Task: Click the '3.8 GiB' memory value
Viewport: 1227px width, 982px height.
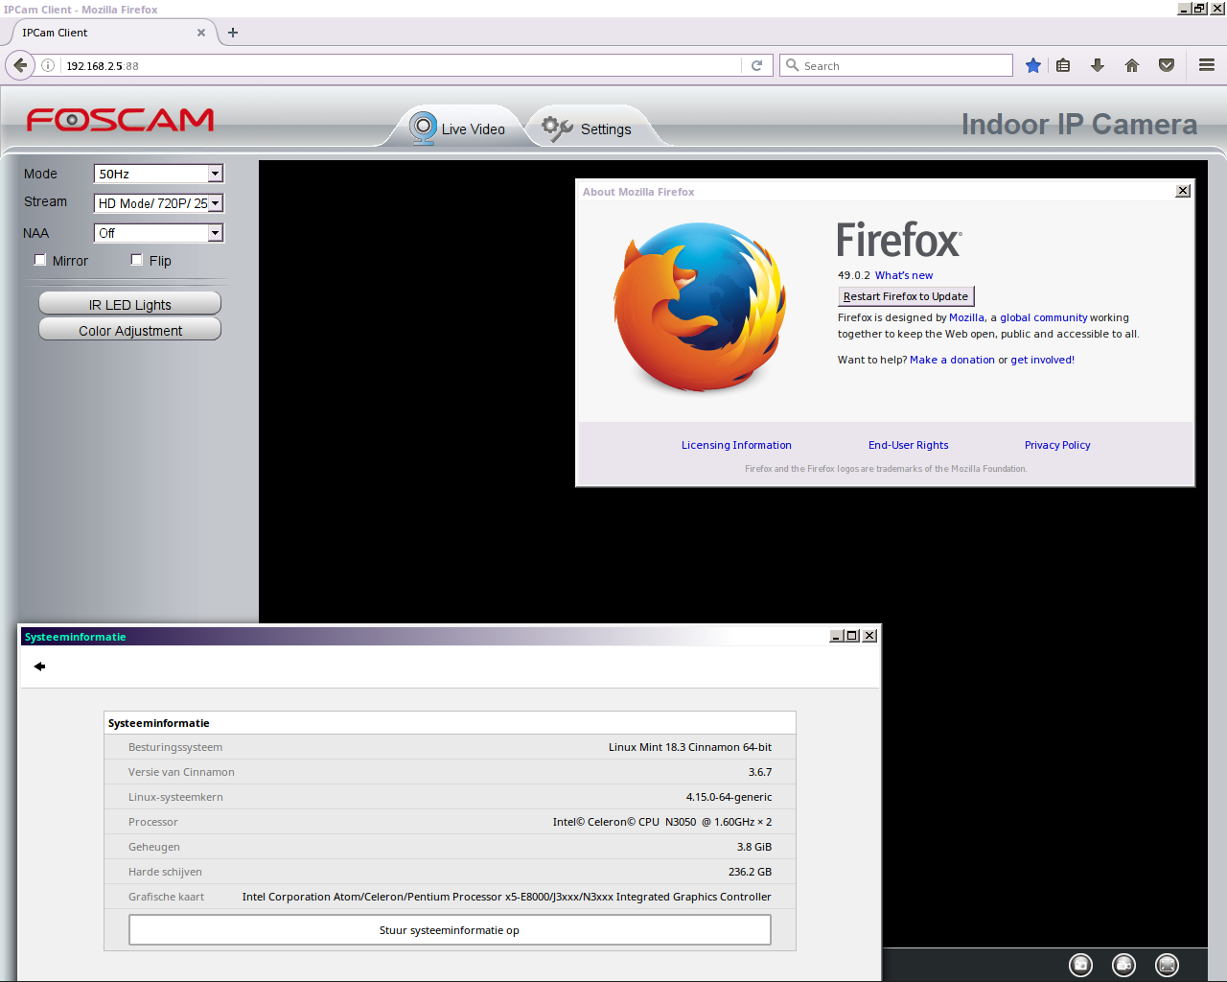Action: point(754,847)
